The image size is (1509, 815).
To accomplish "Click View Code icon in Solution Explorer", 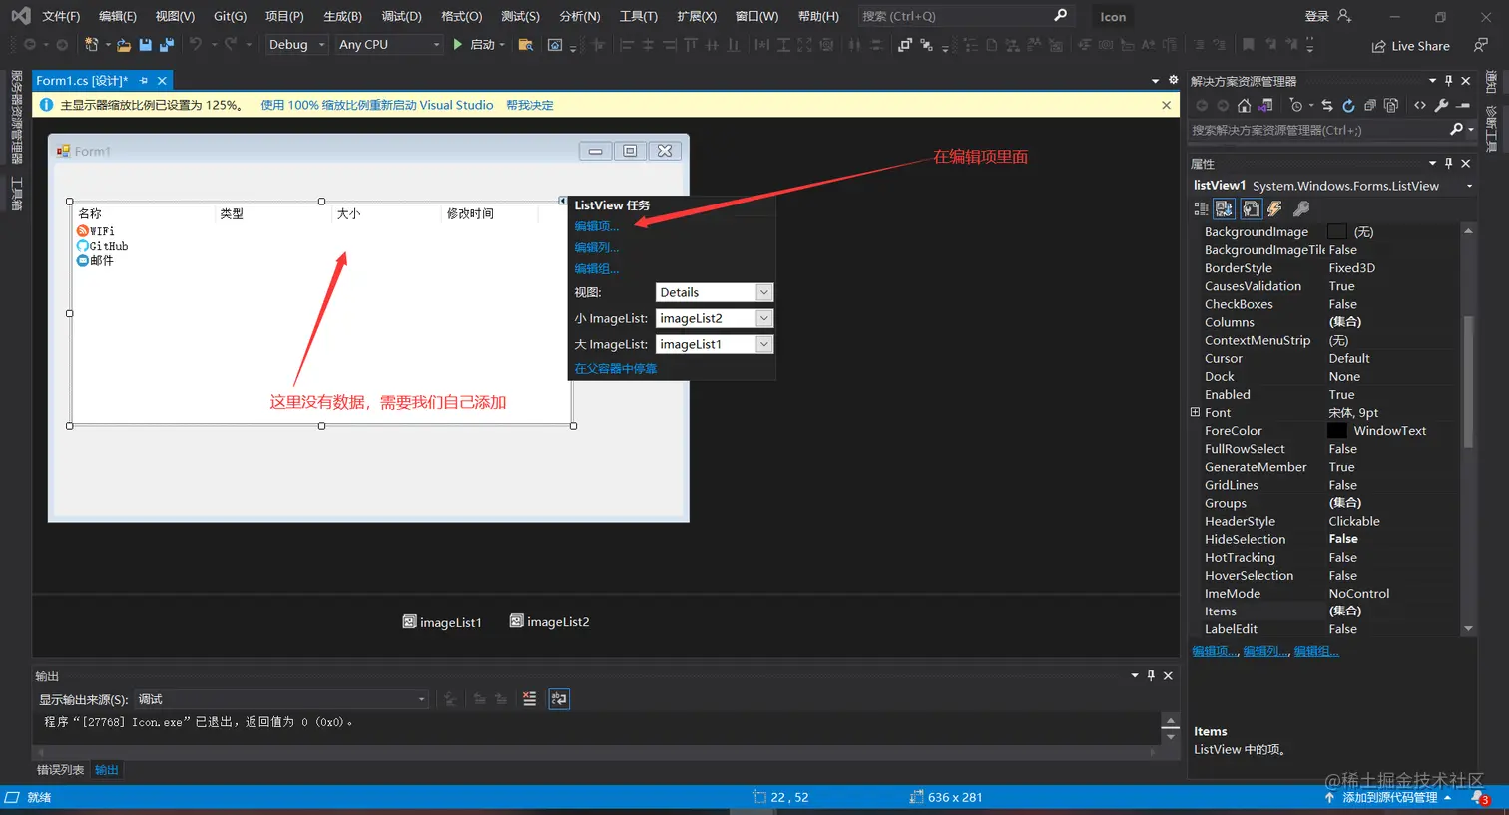I will [1420, 105].
